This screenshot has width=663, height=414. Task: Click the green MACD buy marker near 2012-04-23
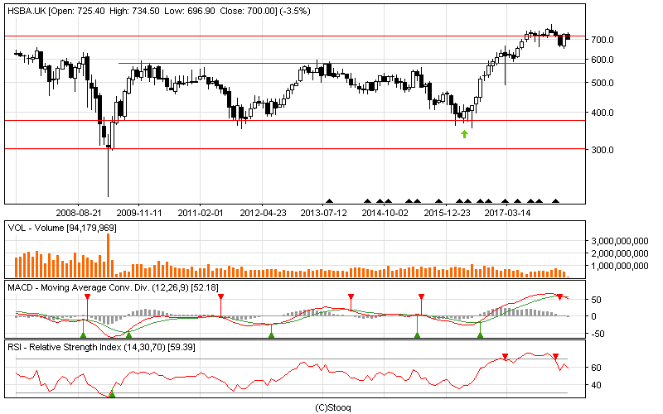click(x=272, y=335)
